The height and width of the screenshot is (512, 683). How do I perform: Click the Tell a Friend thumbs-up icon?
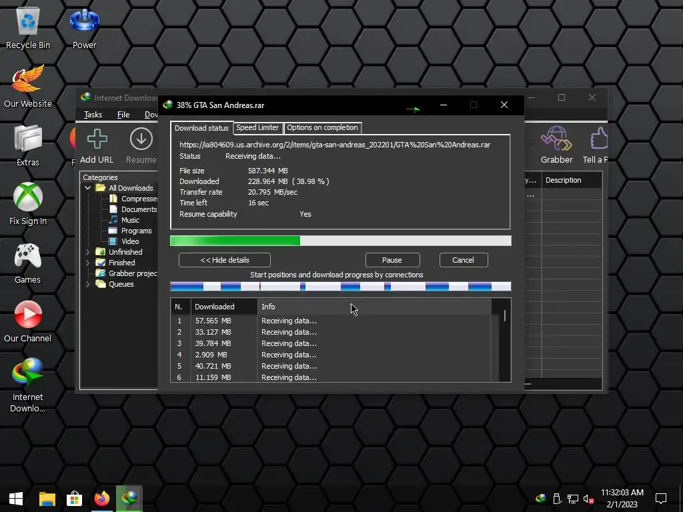point(596,145)
